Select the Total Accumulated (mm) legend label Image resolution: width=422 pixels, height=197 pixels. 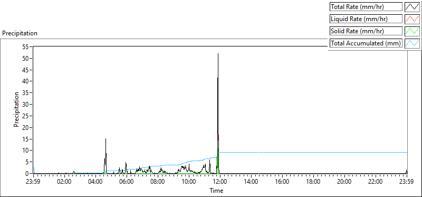pyautogui.click(x=366, y=43)
